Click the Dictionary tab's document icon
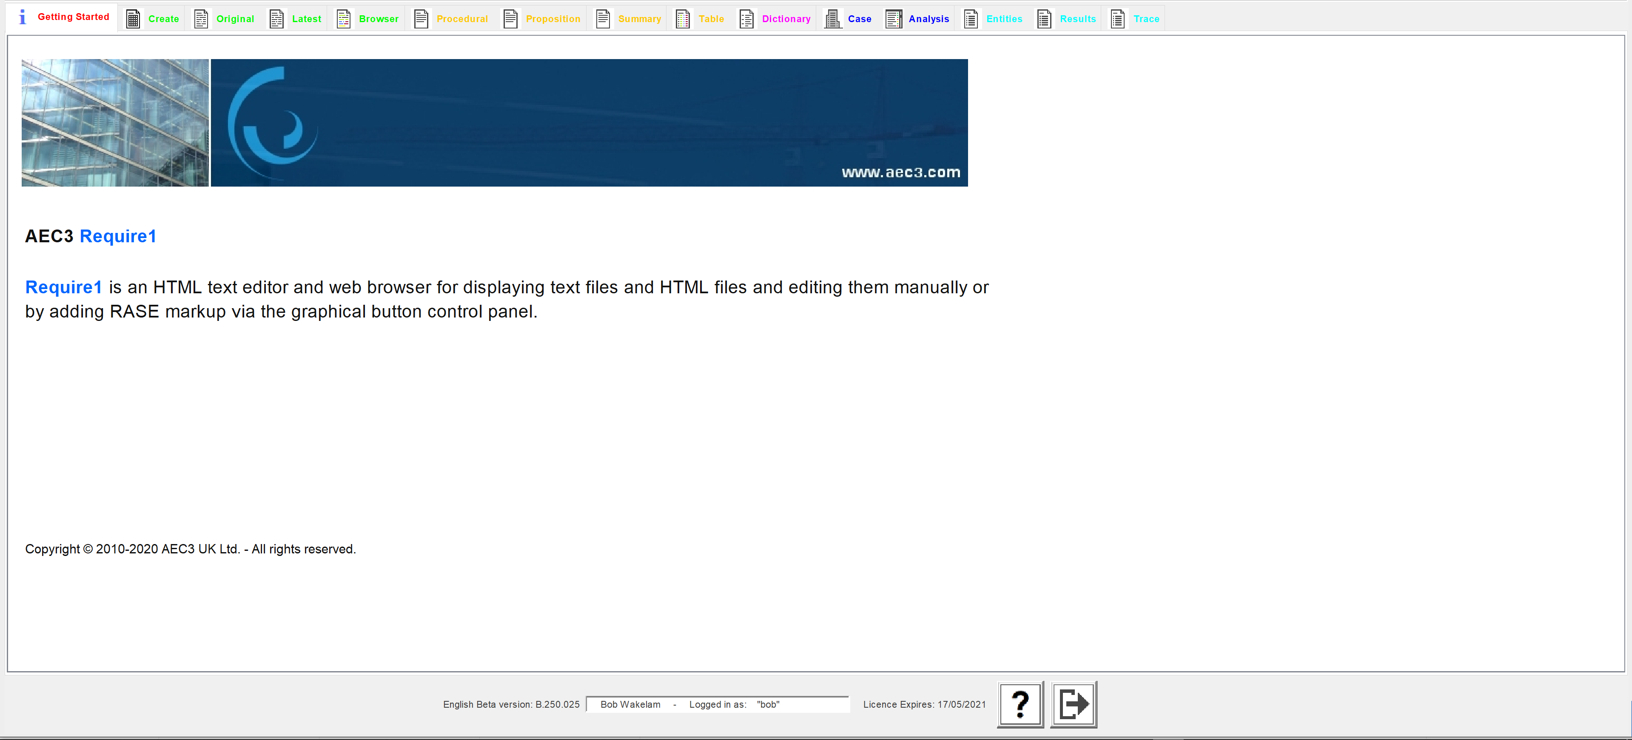 747,19
